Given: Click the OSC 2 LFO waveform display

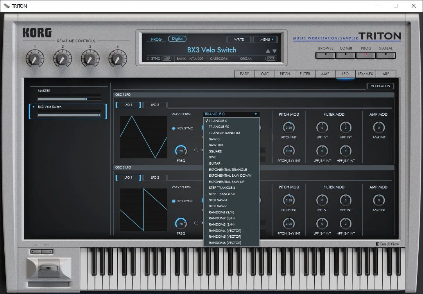Looking at the screenshot, I should pos(143,210).
